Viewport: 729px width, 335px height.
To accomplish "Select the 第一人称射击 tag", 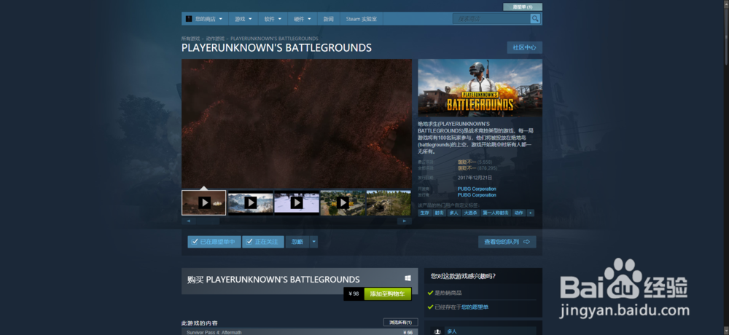I will [495, 213].
